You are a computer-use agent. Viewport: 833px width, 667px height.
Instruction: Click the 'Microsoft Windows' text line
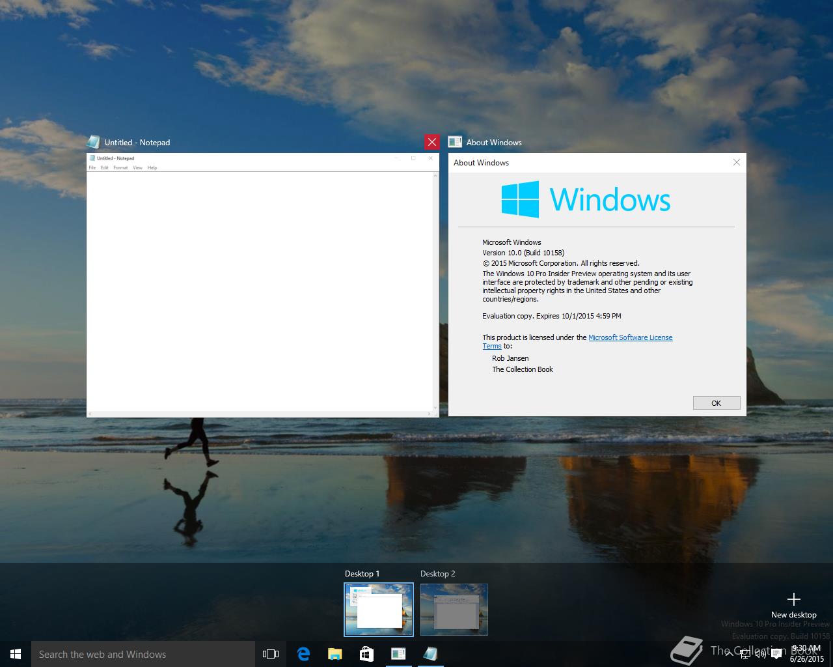[512, 242]
